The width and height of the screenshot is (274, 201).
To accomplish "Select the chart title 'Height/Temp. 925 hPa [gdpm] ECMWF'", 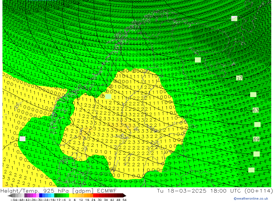I will pyautogui.click(x=58, y=191).
